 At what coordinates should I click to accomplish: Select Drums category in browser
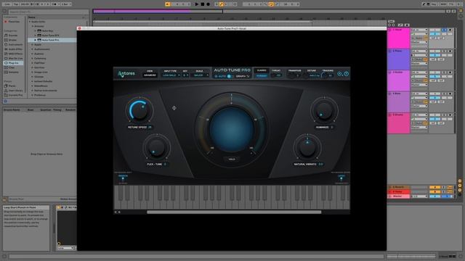(x=12, y=40)
